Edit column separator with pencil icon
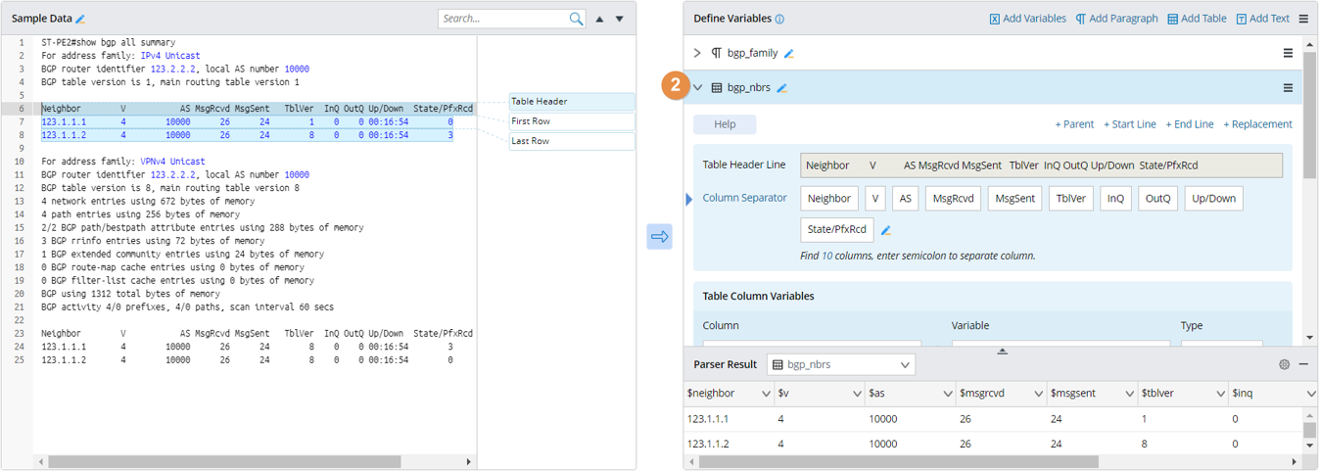Screen dimensions: 1319x471 coord(886,231)
